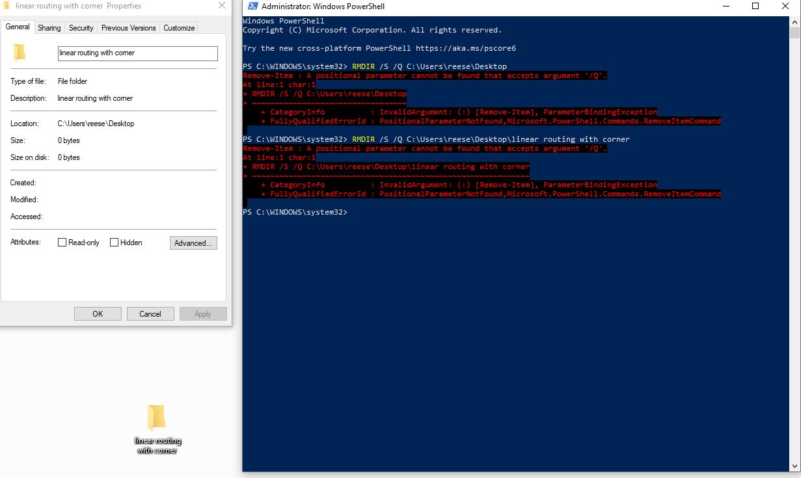Click the first RMDIR command line in PowerShell
The image size is (801, 478).
375,66
